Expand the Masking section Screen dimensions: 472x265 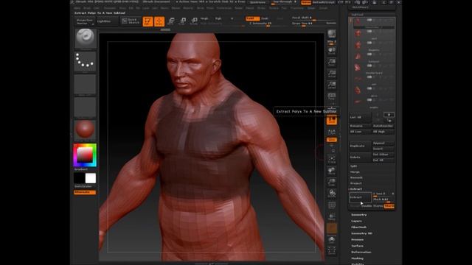click(357, 258)
